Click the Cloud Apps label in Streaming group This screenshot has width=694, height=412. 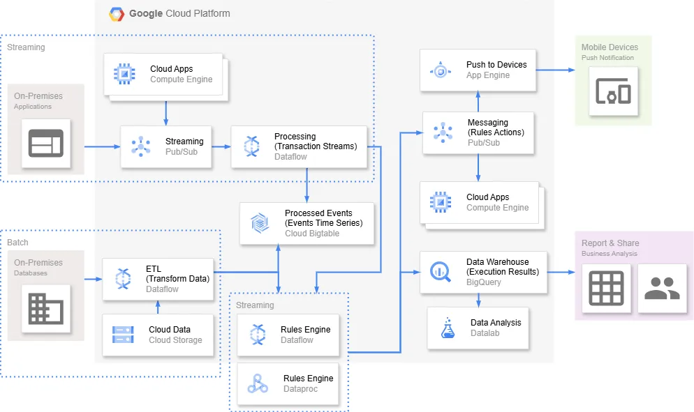[171, 69]
